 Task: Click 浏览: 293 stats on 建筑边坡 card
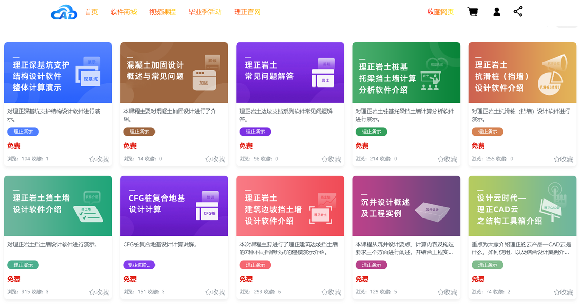point(260,292)
